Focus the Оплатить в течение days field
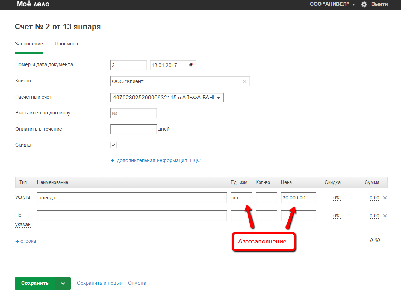 click(x=133, y=129)
